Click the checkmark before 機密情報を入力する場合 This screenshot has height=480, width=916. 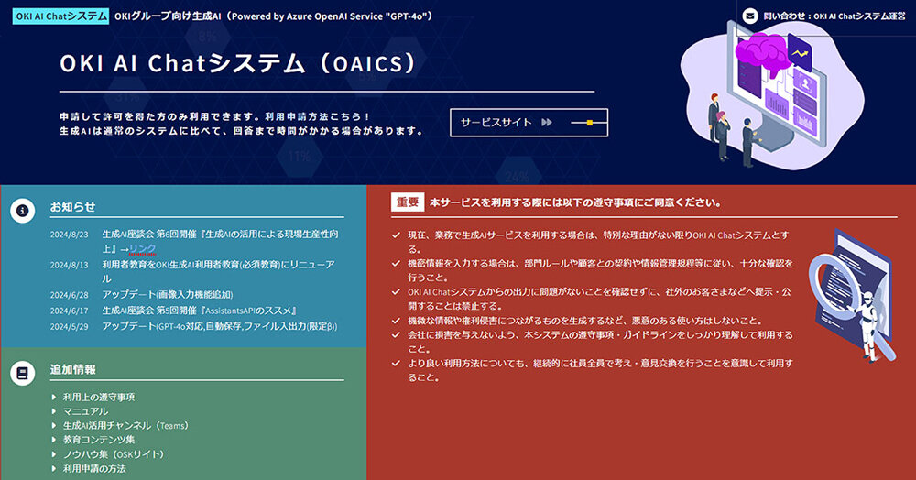tap(395, 263)
